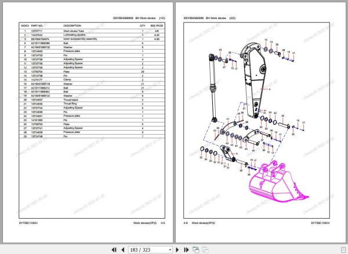Select the 'Work device Tube' description

tap(74, 31)
